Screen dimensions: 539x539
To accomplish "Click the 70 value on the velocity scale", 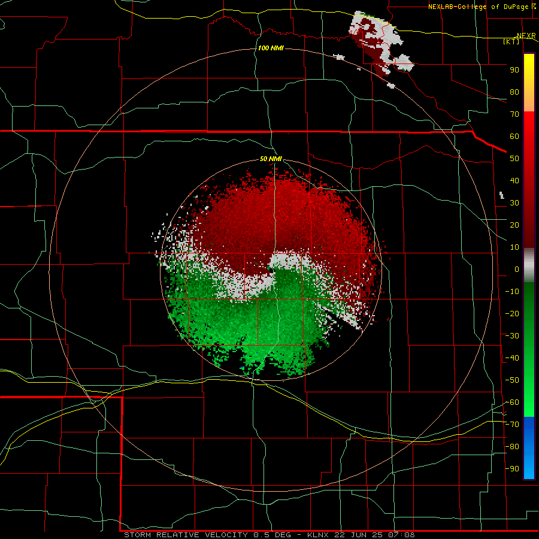I will 514,114.
